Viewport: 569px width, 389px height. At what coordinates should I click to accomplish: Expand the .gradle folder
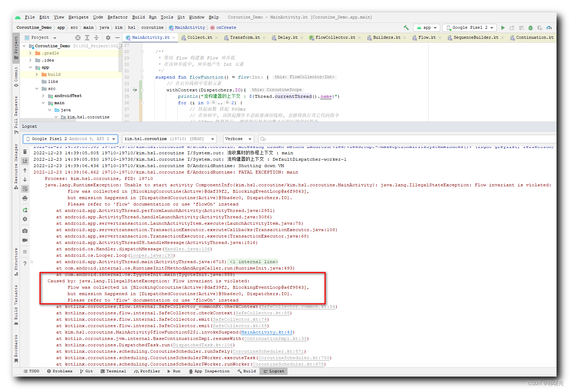click(31, 53)
